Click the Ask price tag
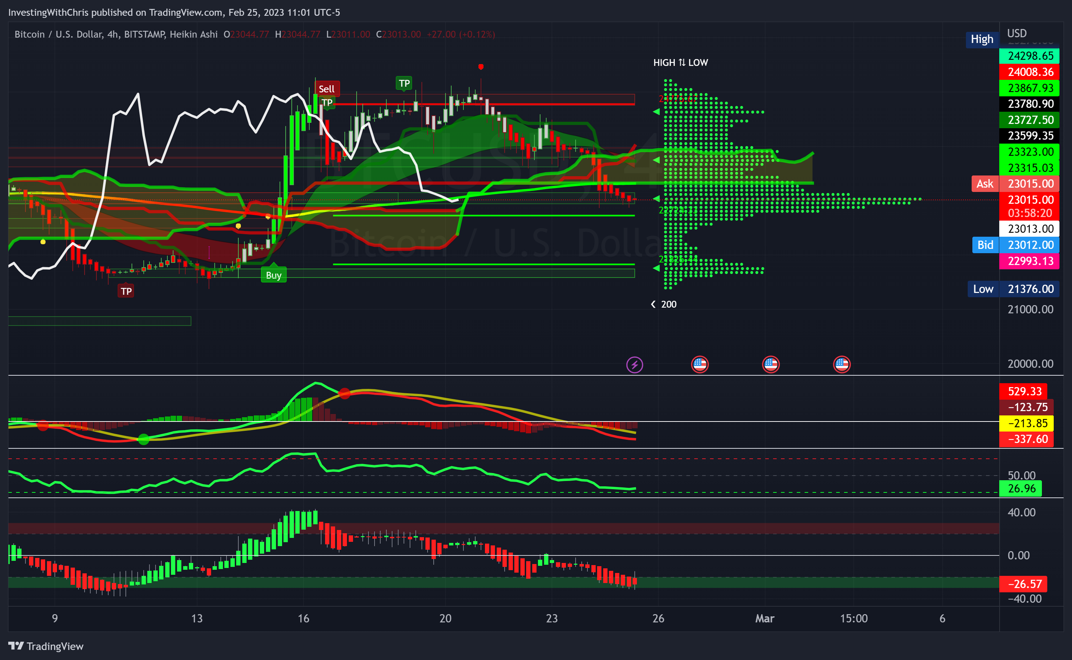 985,184
